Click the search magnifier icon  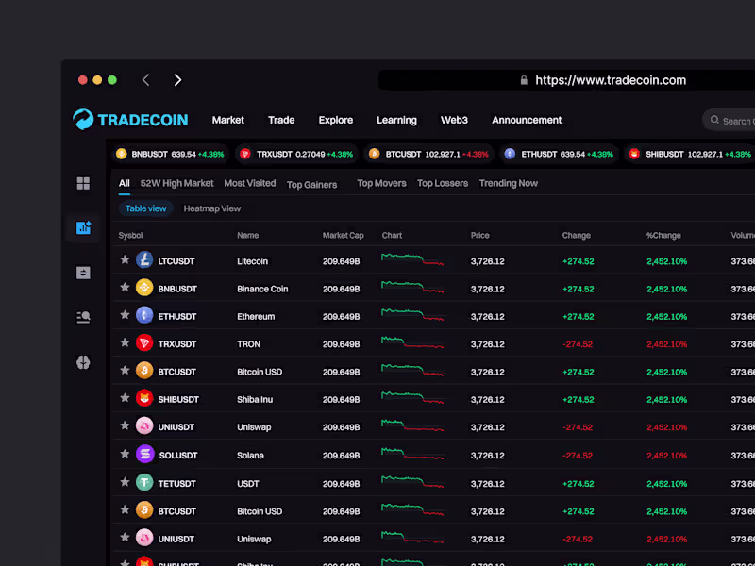[714, 120]
